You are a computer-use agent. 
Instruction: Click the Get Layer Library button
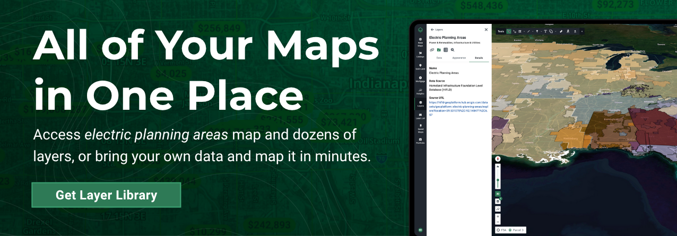106,195
